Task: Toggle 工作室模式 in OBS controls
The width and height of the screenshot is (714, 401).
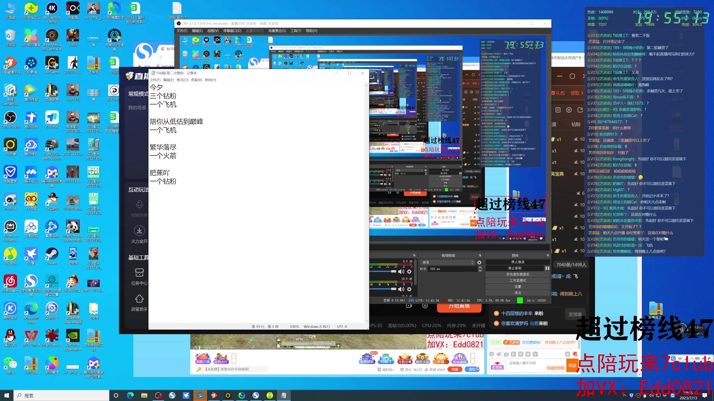Action: [518, 281]
